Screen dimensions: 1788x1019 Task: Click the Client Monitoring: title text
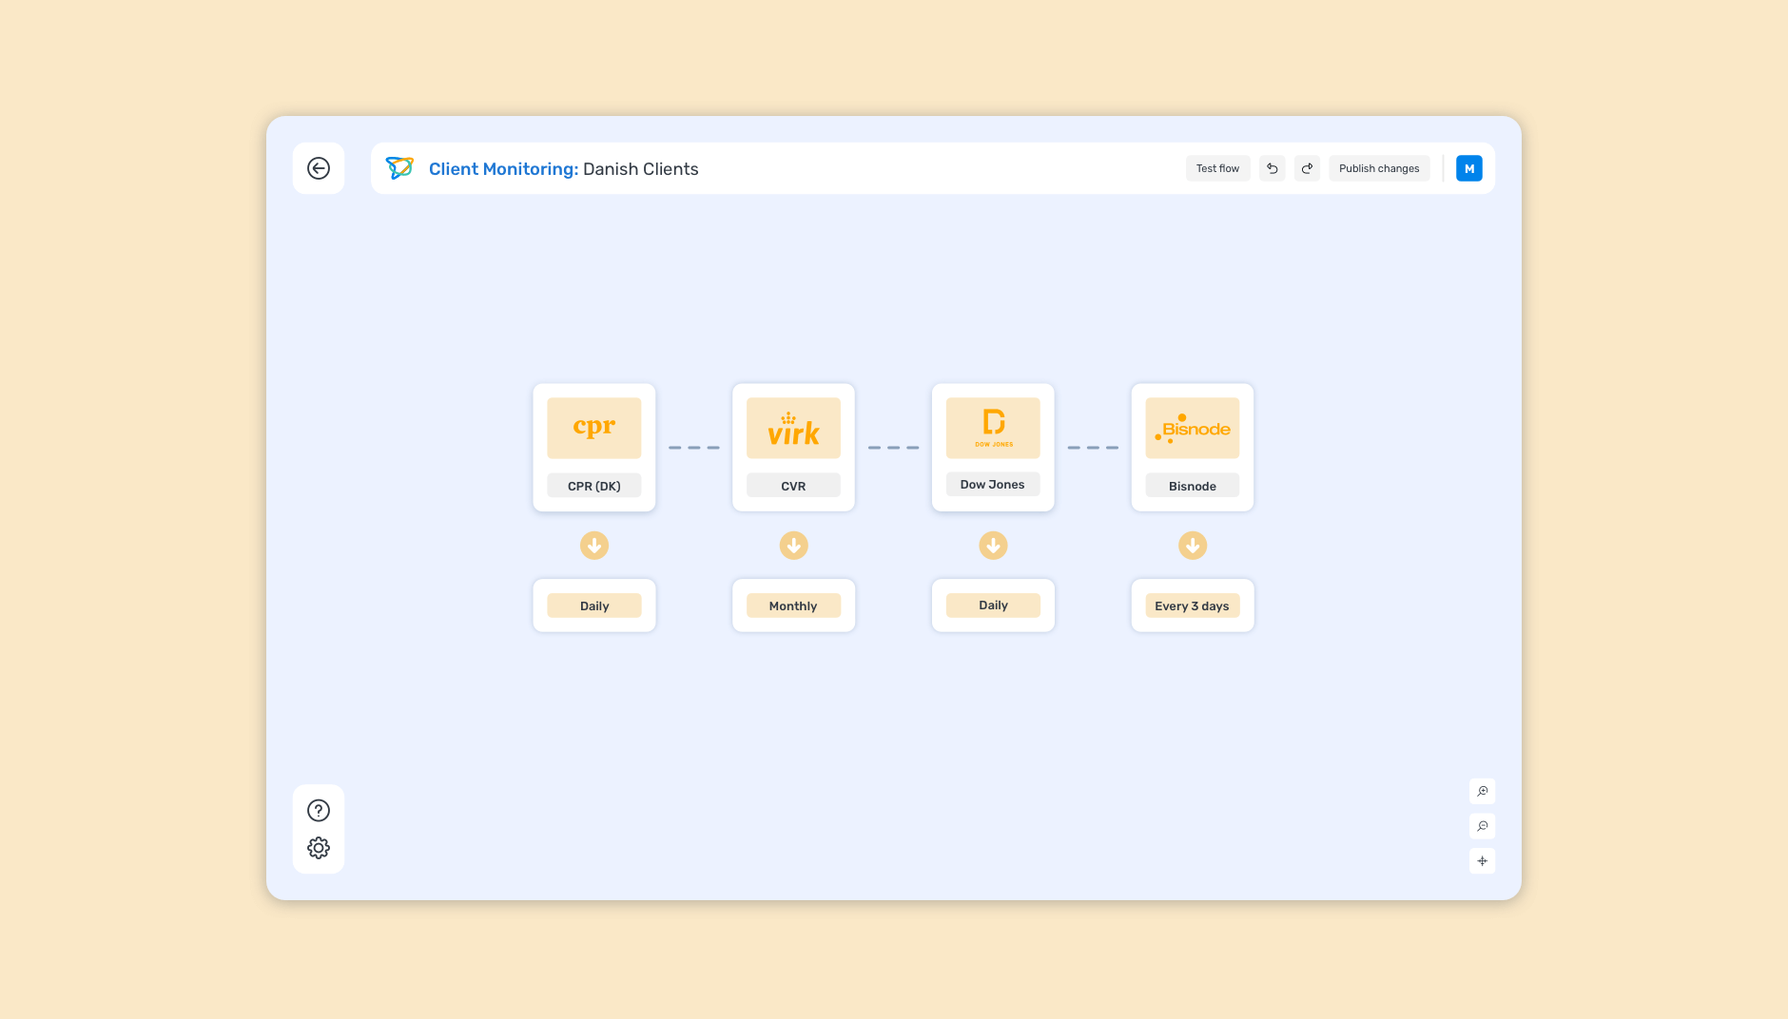(x=503, y=168)
